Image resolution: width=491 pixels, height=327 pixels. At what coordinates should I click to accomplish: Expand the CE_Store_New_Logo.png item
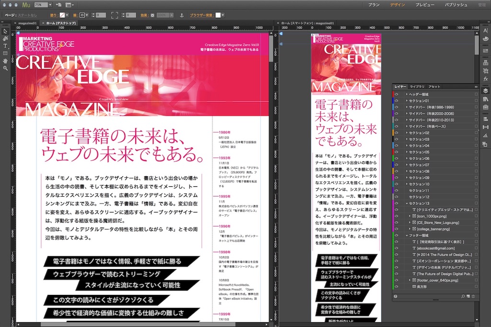click(409, 223)
